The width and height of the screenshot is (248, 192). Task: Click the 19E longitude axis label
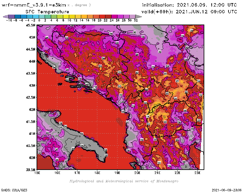117,173
